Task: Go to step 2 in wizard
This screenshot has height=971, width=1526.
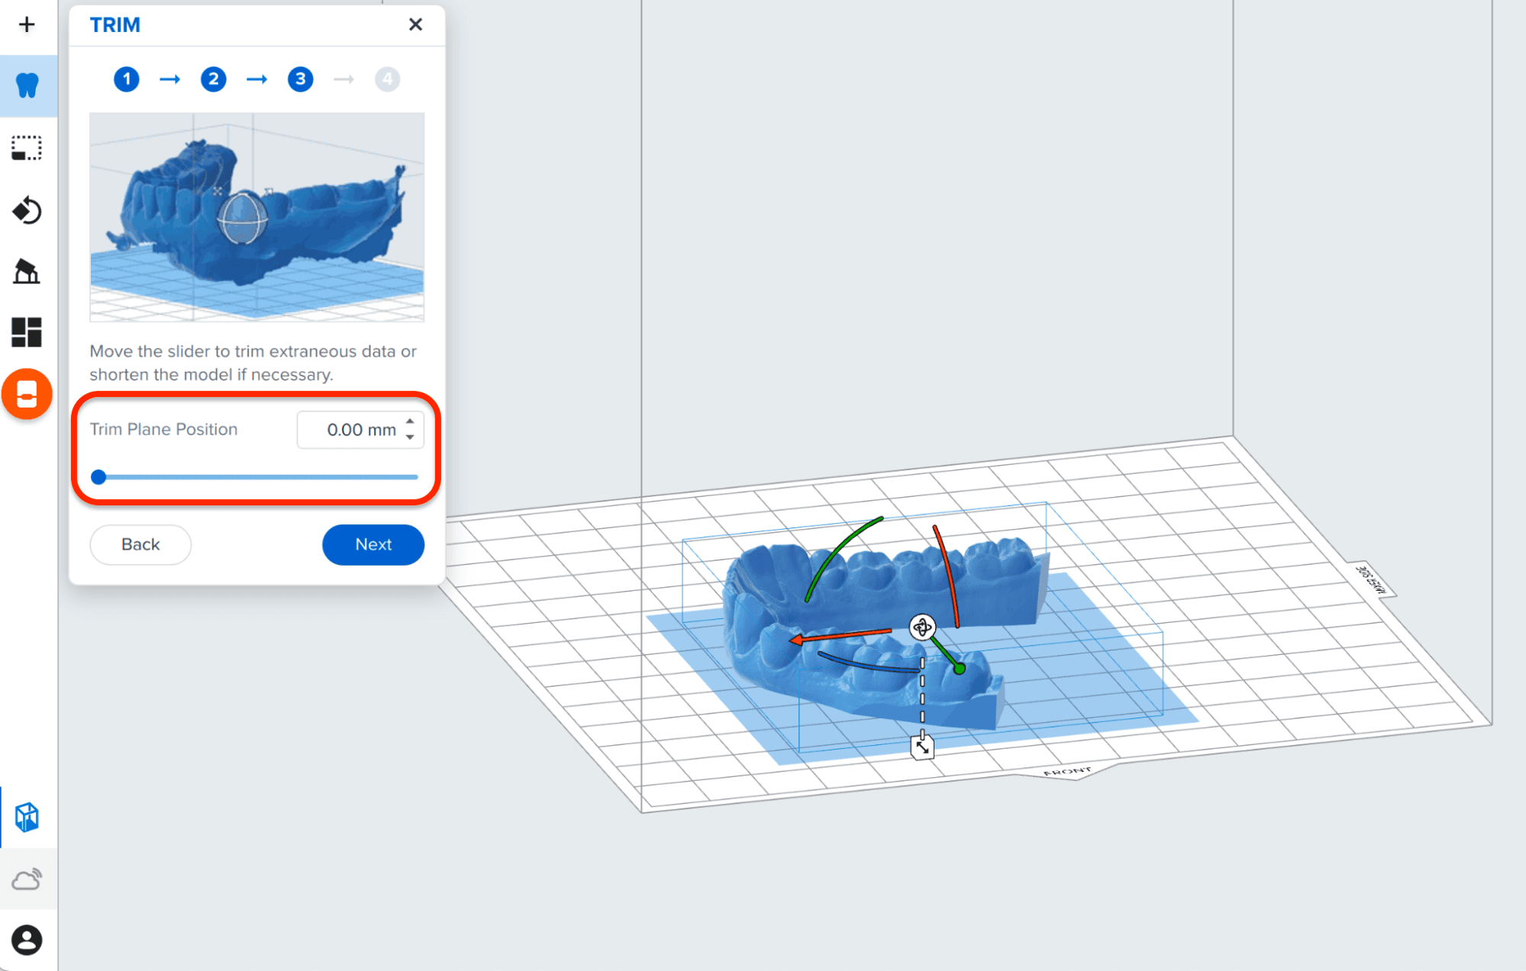Action: (214, 79)
